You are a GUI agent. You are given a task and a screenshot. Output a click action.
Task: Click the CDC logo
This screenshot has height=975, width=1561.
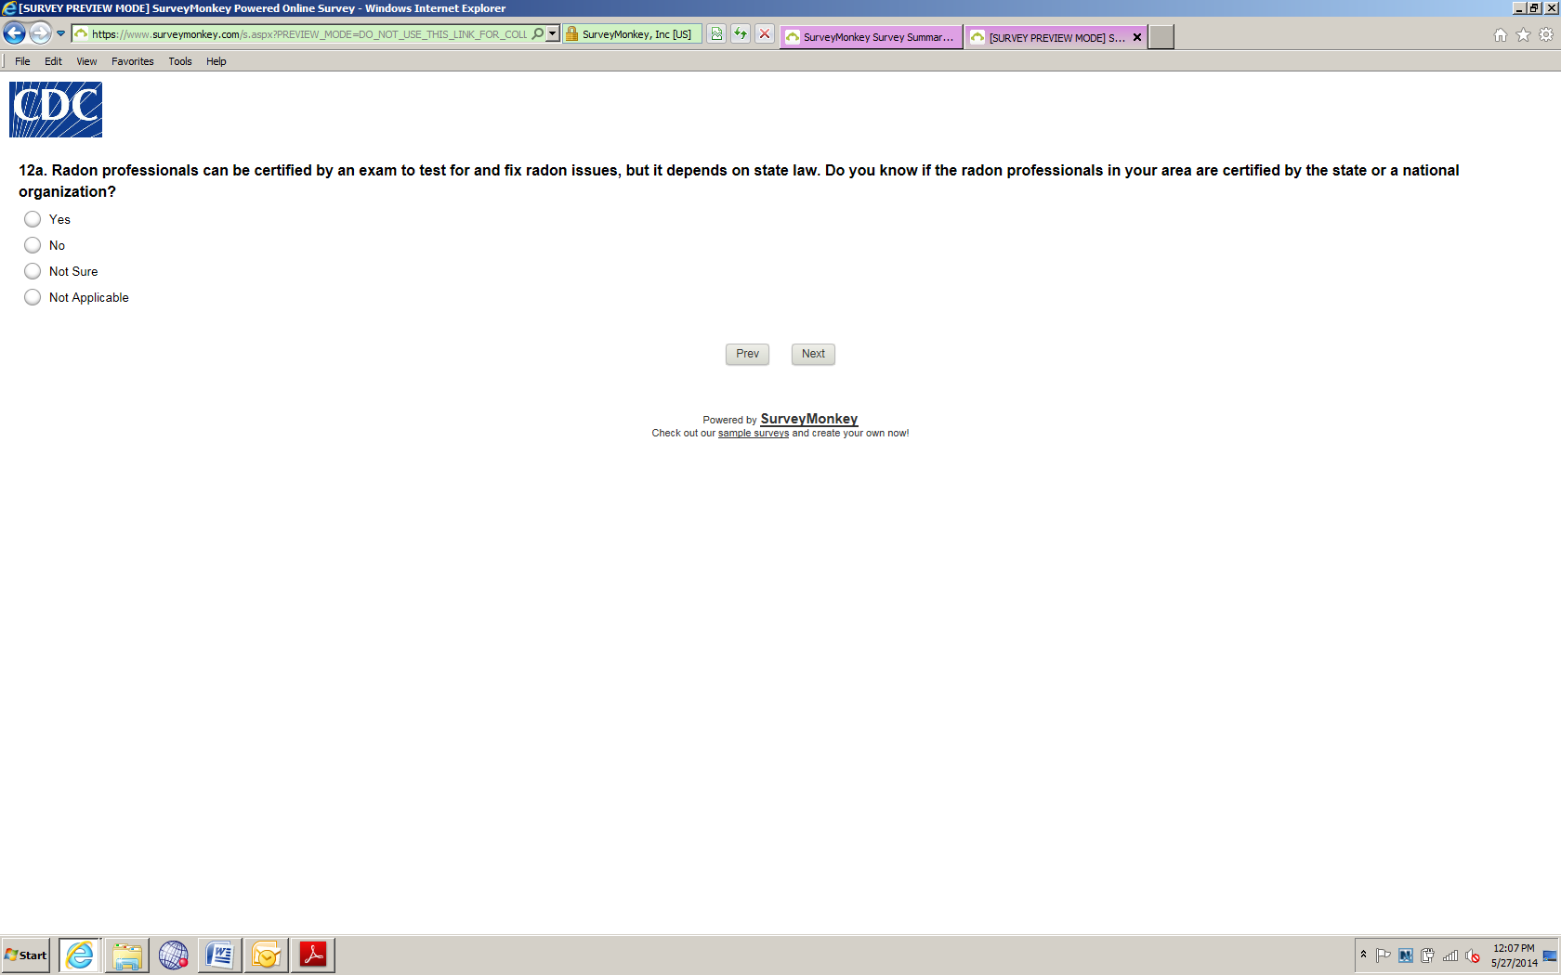pyautogui.click(x=56, y=110)
